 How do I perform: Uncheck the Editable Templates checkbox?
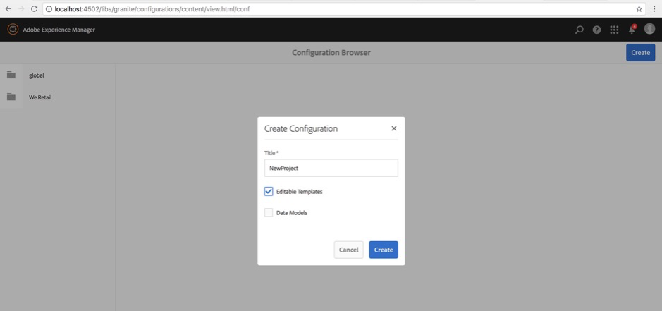pyautogui.click(x=269, y=191)
